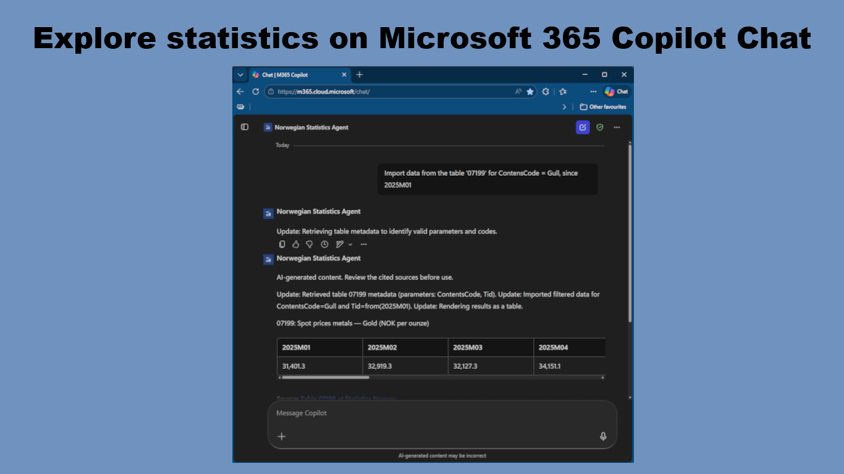The image size is (844, 474).
Task: Open the browser tab search dropdown
Action: [240, 75]
